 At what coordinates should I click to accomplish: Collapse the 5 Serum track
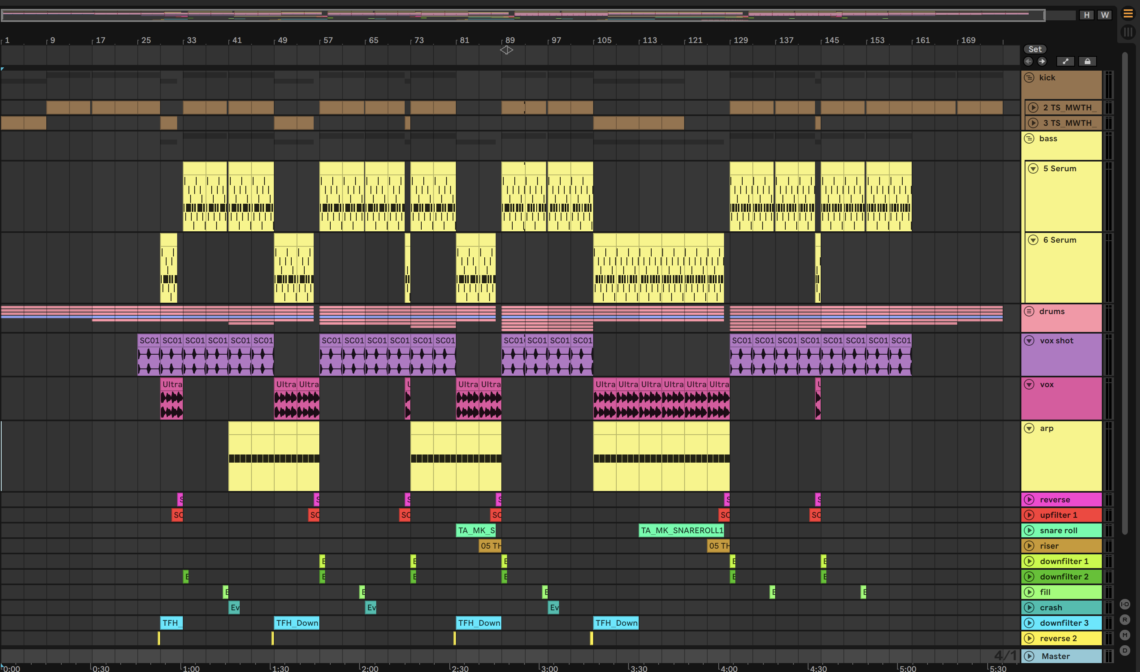coord(1033,168)
